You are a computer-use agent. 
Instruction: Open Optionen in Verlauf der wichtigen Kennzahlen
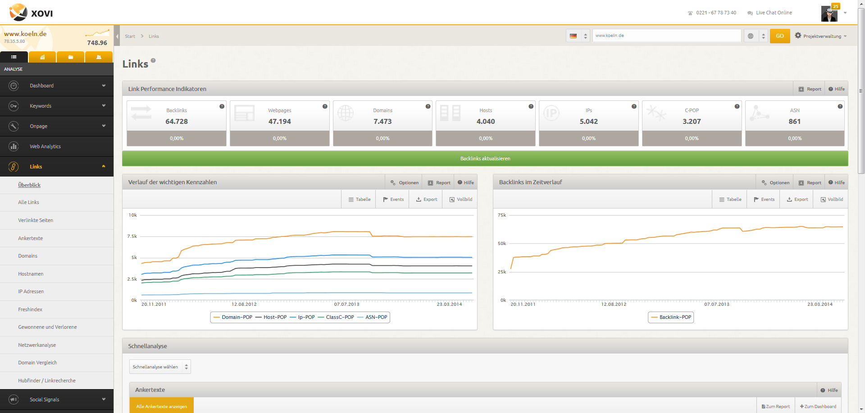[404, 182]
